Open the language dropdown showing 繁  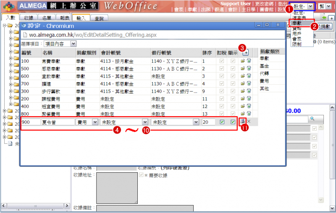[325, 6]
